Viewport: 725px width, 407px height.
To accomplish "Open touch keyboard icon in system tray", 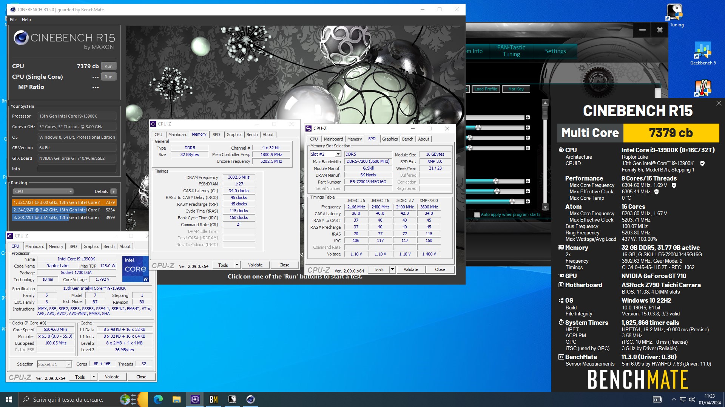I will click(657, 399).
